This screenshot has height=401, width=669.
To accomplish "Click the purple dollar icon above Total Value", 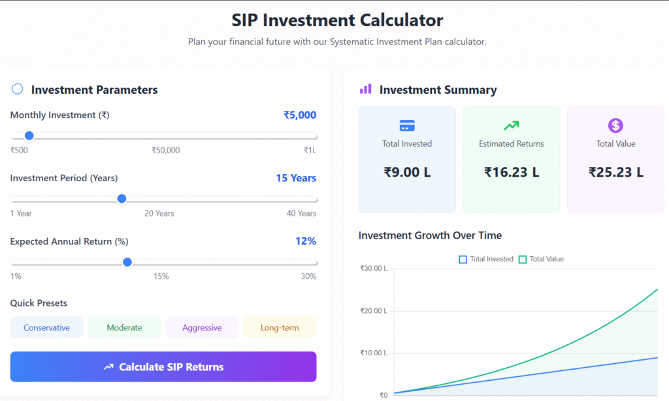I will pyautogui.click(x=615, y=125).
